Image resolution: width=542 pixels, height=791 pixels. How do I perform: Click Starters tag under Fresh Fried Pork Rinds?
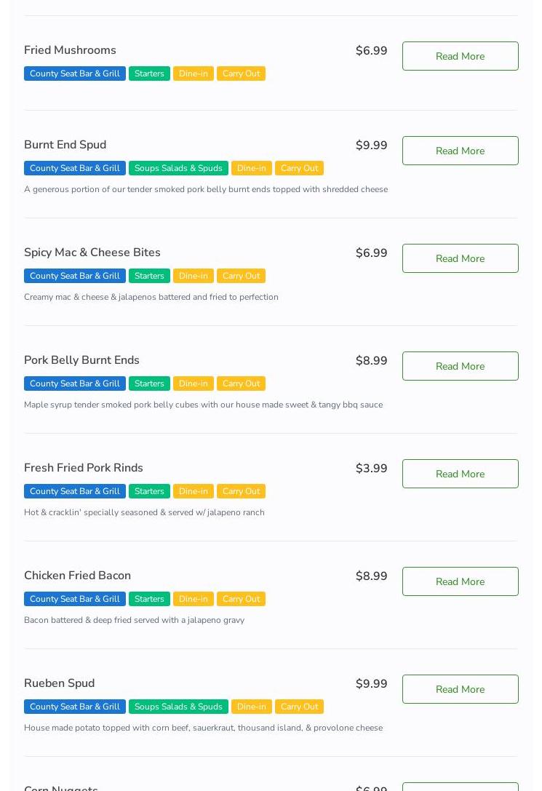click(x=149, y=491)
